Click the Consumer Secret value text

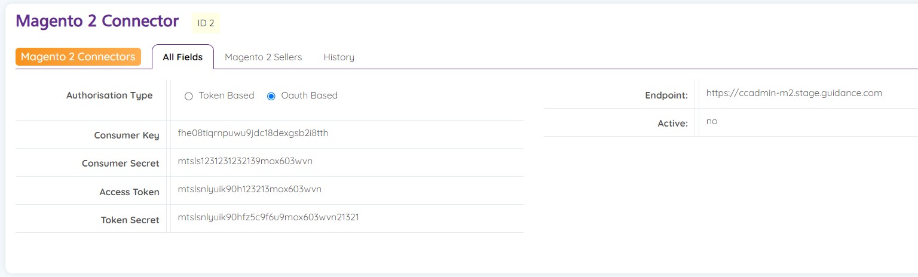point(245,161)
